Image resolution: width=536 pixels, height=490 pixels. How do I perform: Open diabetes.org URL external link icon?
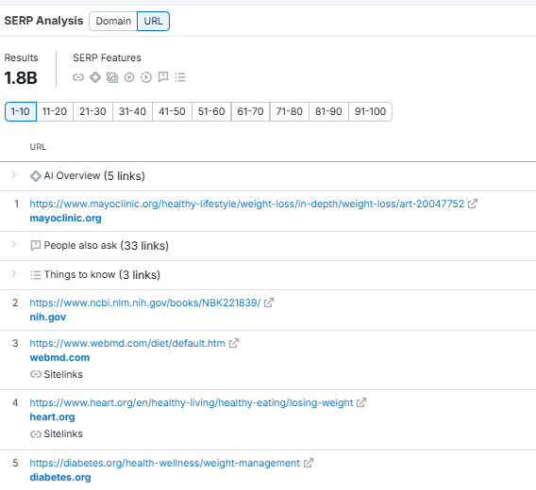point(309,463)
